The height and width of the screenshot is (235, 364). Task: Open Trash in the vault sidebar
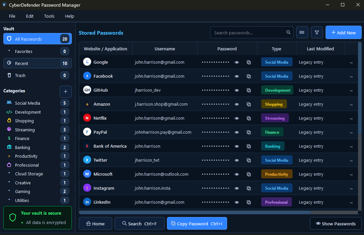(x=37, y=75)
